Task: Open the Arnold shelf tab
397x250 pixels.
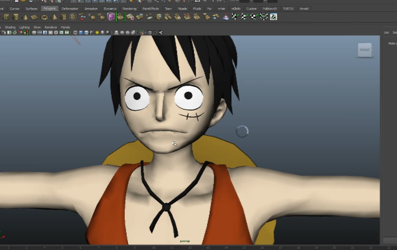Action: tap(304, 9)
